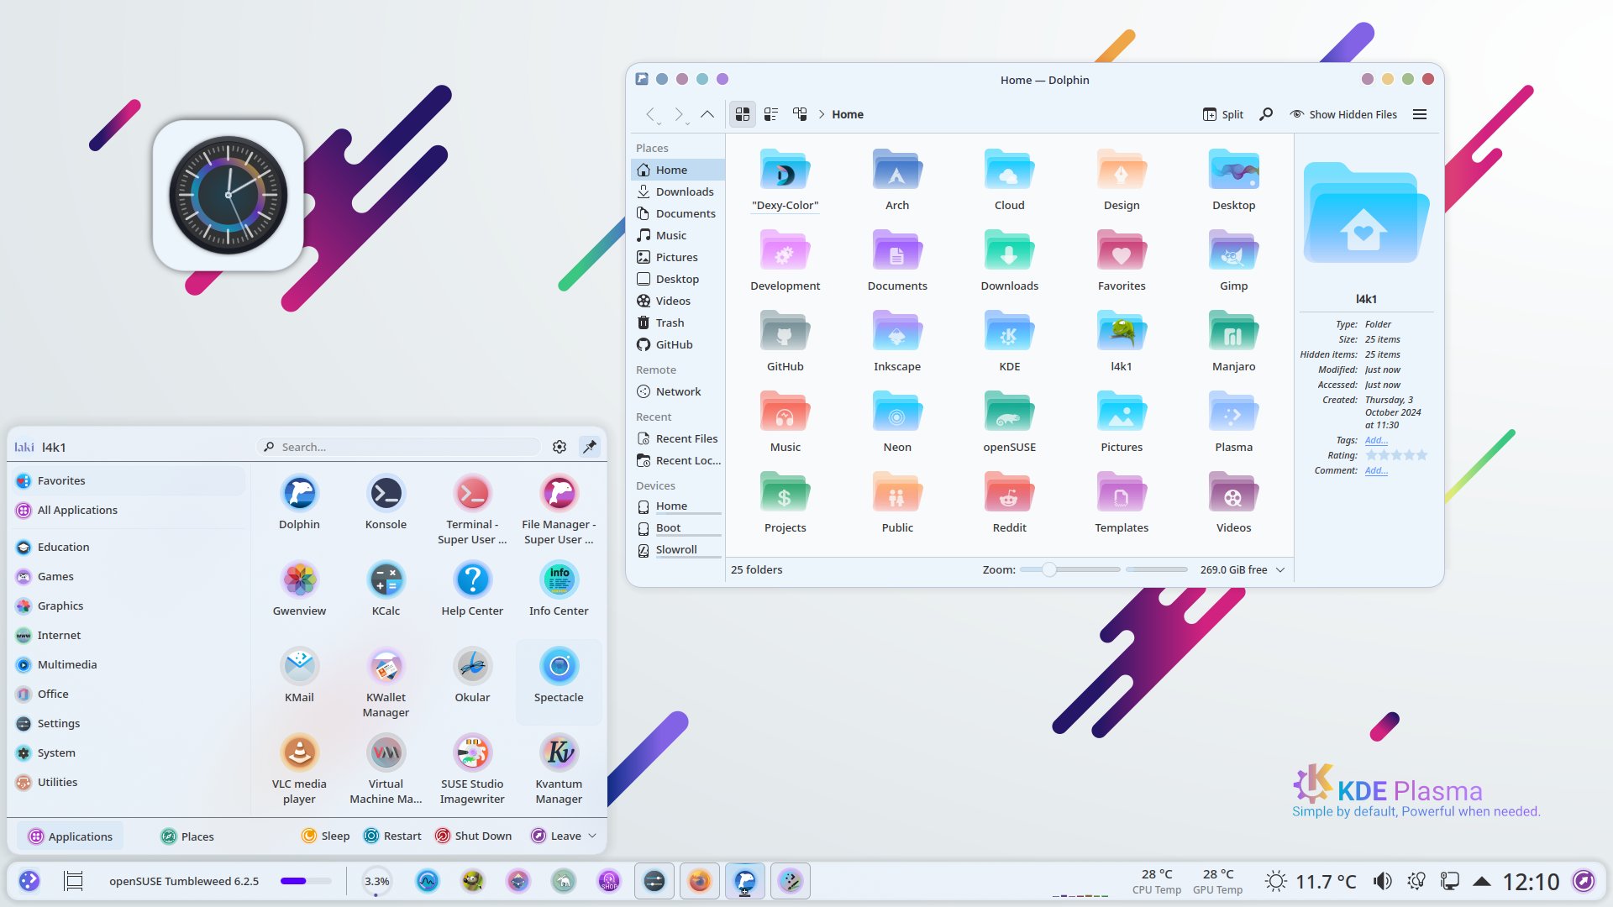Open the Gimp folder icon
Viewport: 1613px width, 907px height.
[x=1233, y=250]
